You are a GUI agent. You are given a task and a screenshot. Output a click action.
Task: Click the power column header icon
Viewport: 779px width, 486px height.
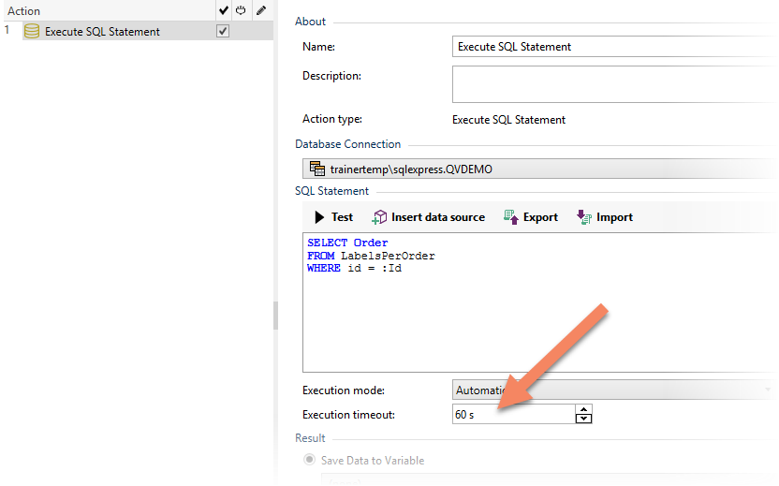click(x=240, y=11)
